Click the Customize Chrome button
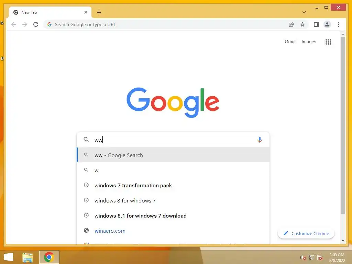The image size is (352, 264). pos(306,233)
